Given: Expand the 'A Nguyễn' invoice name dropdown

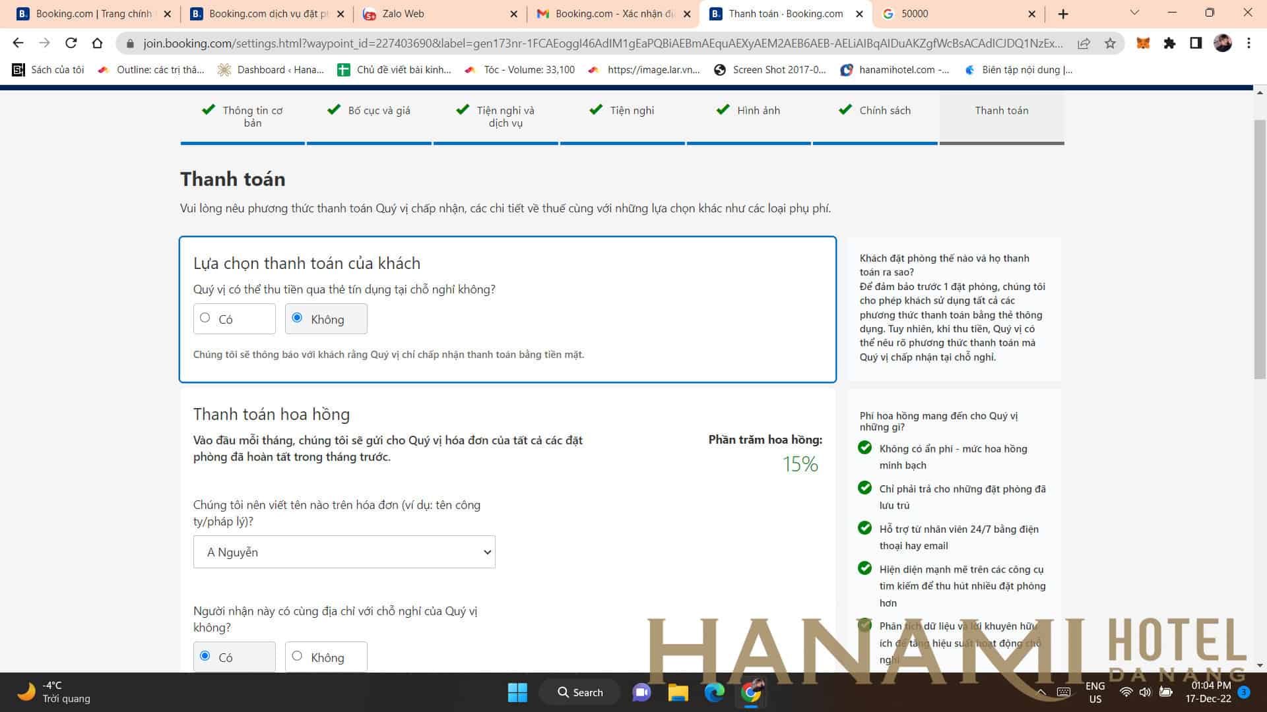Looking at the screenshot, I should tap(344, 552).
